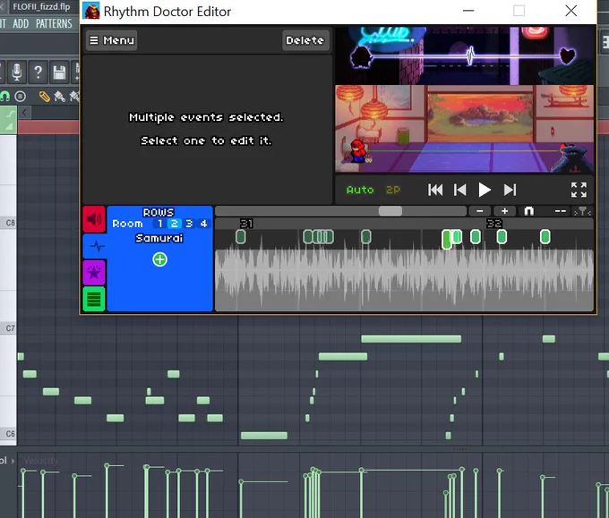The image size is (609, 518).
Task: Expand the Velocity control lane arrow
Action: tap(13, 461)
